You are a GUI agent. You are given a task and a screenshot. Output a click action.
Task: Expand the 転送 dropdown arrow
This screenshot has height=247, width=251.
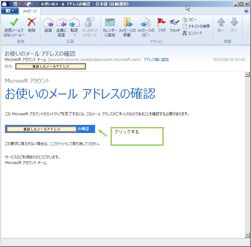[x=75, y=35]
